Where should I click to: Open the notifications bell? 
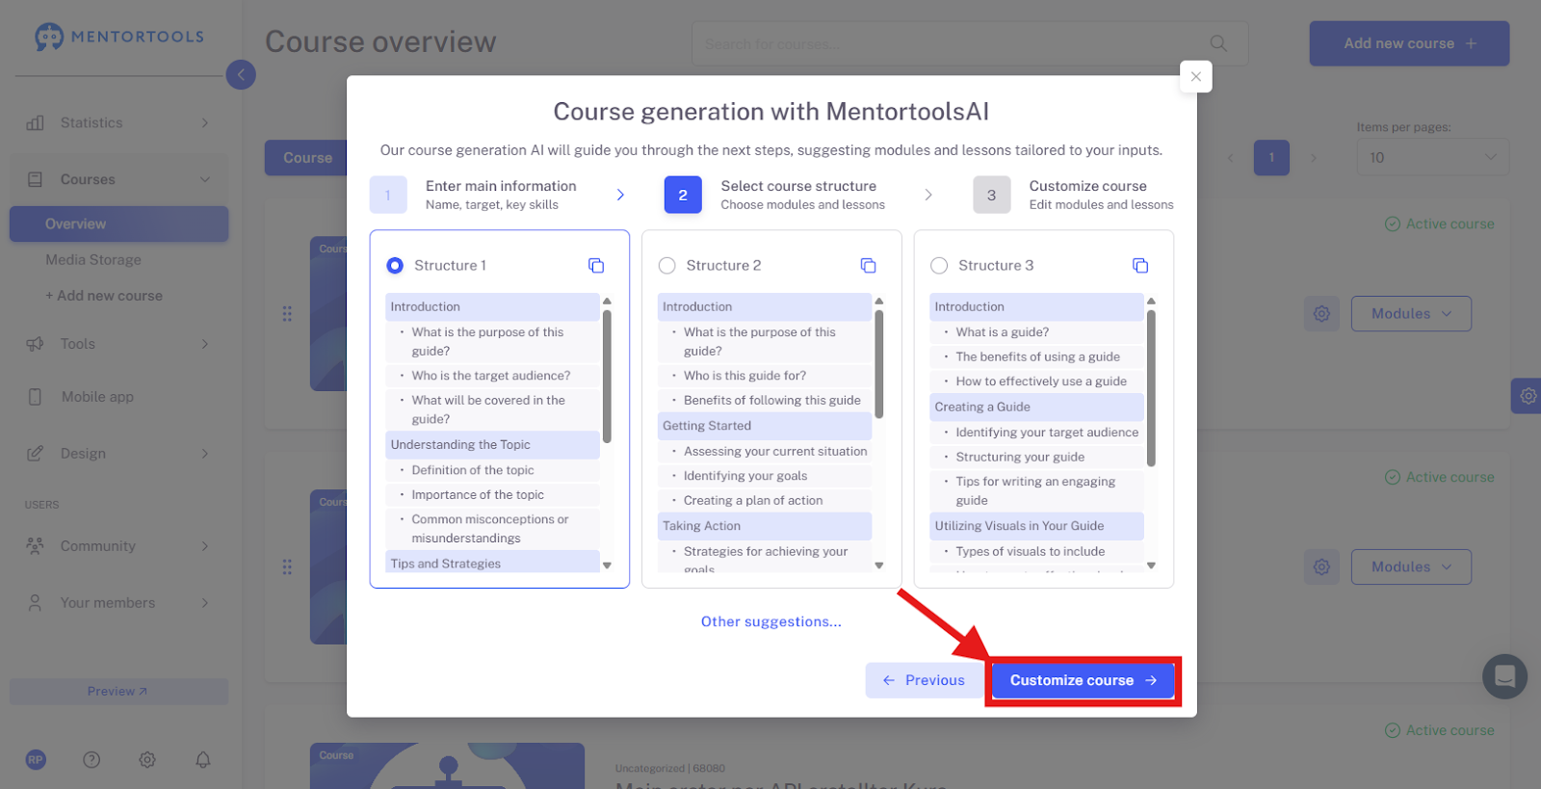pyautogui.click(x=203, y=759)
